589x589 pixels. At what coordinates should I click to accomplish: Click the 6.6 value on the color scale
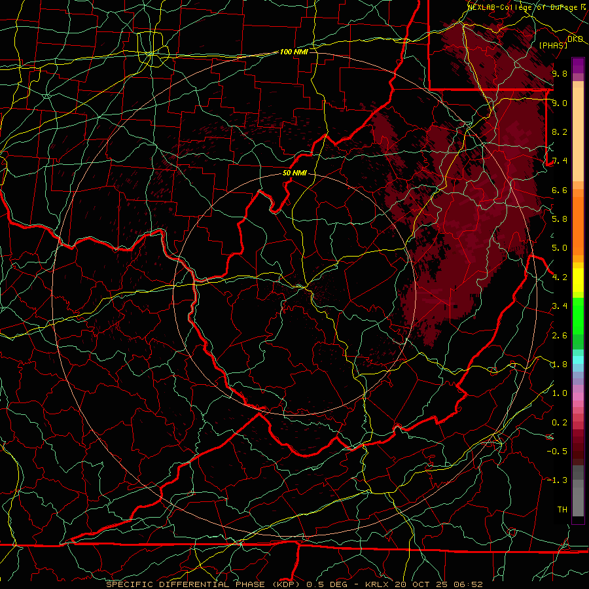pos(560,190)
